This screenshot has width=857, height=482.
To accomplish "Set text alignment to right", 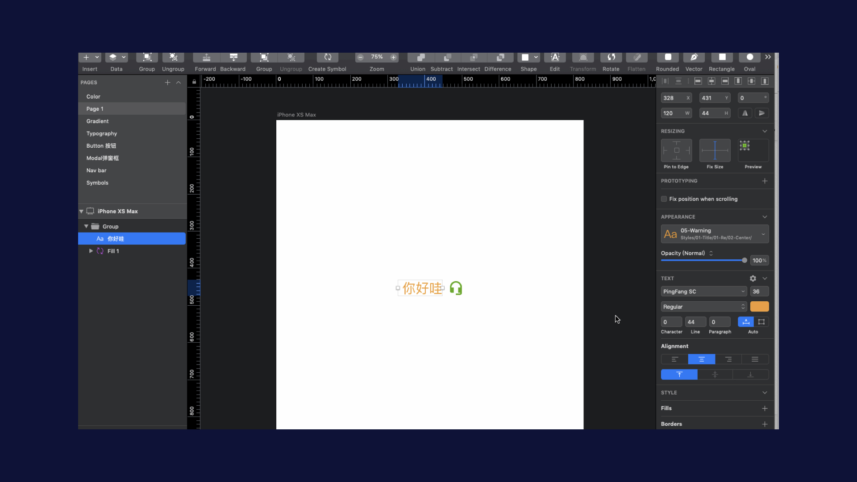I will pos(728,359).
